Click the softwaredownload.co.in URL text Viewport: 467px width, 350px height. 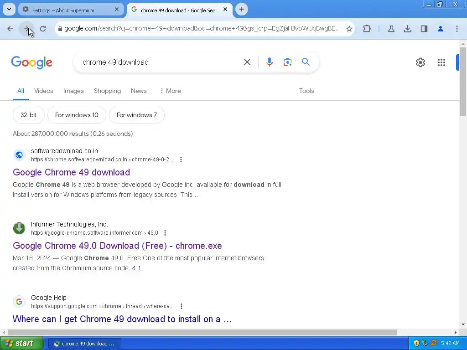(102, 160)
